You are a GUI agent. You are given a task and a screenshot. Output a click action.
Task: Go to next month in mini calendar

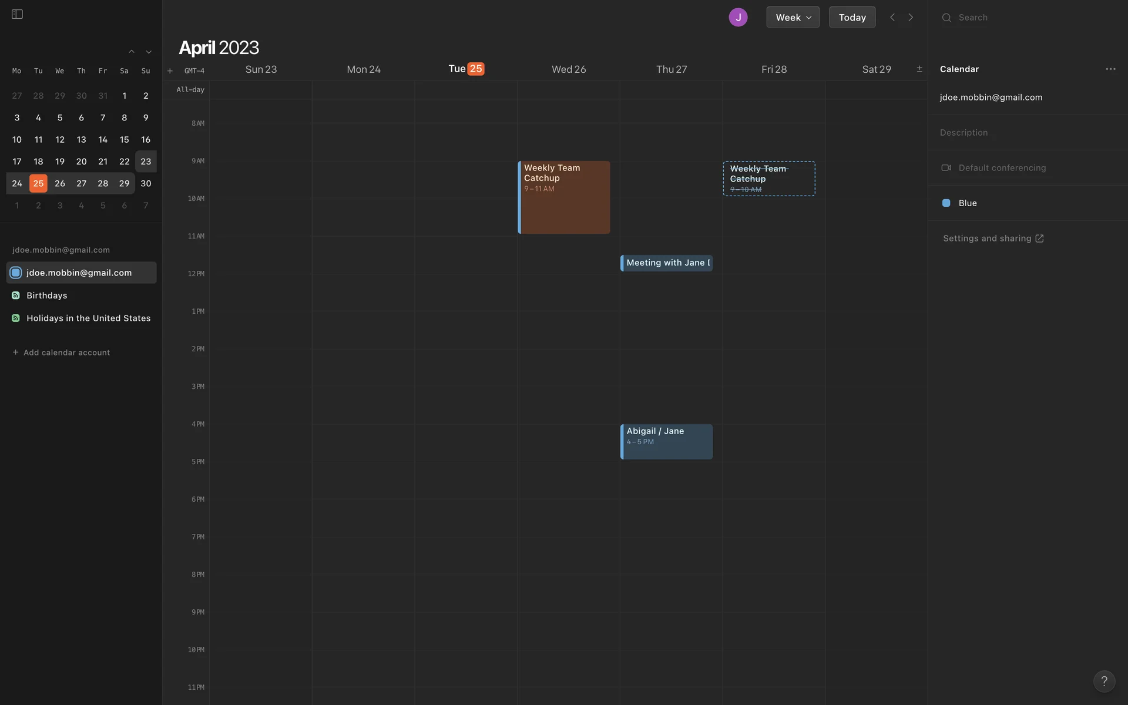(x=149, y=52)
